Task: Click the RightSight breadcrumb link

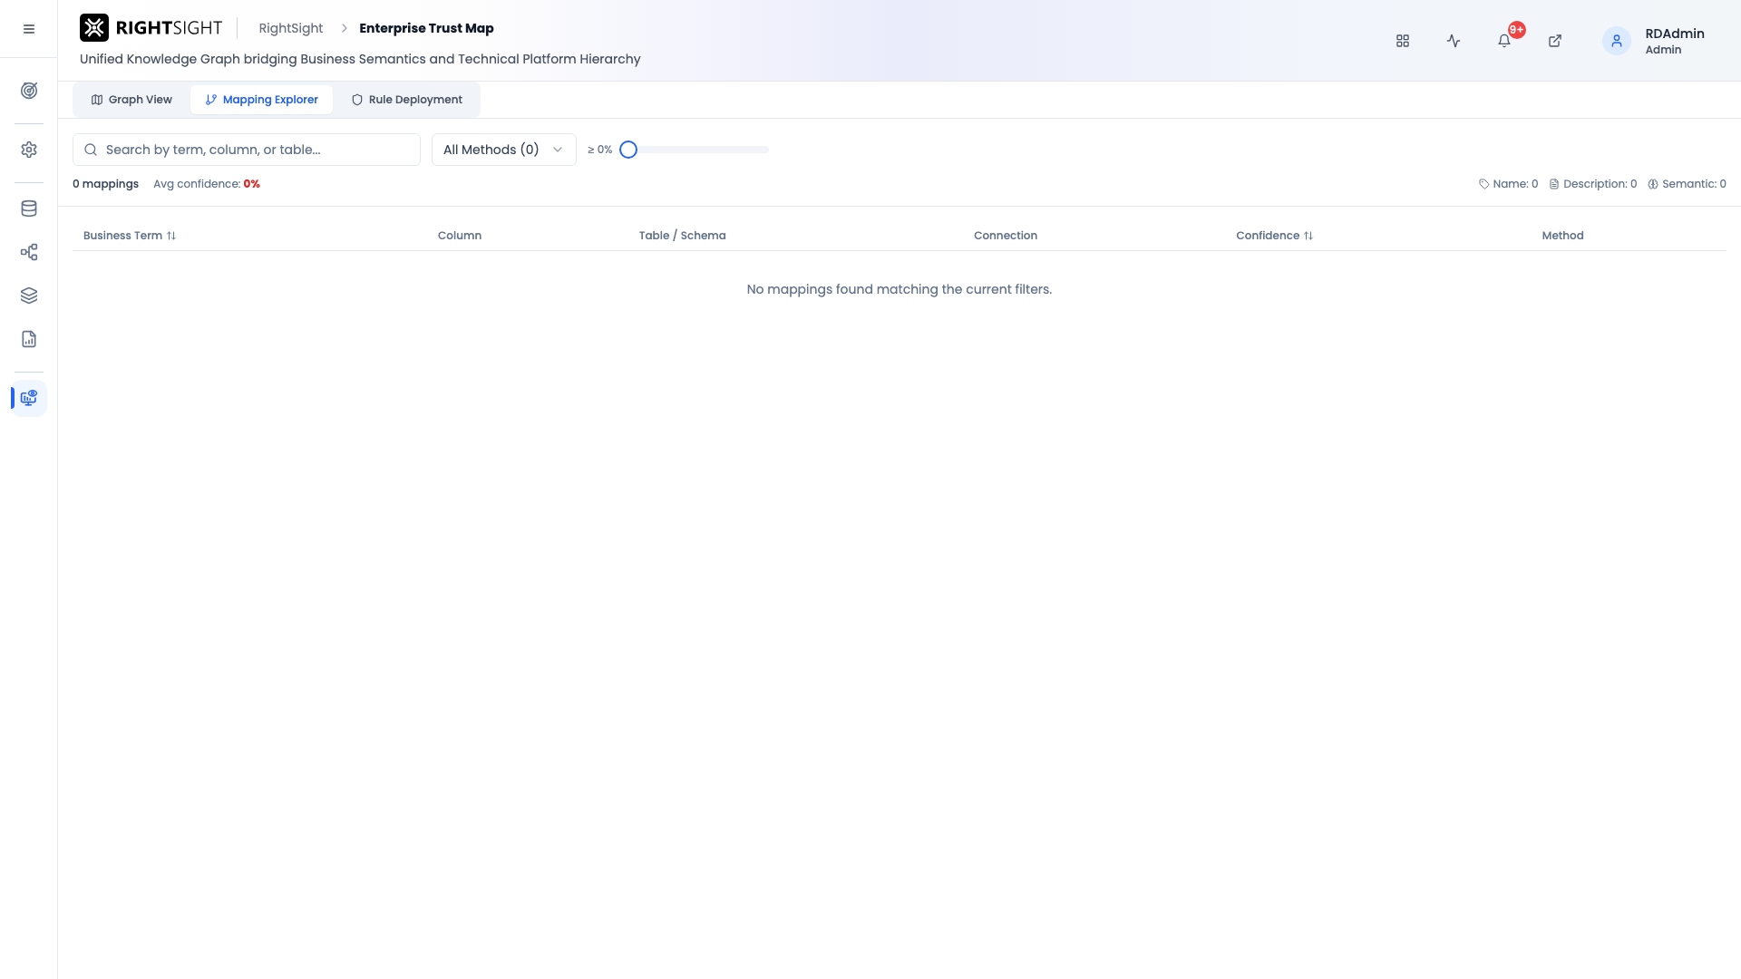Action: [291, 28]
